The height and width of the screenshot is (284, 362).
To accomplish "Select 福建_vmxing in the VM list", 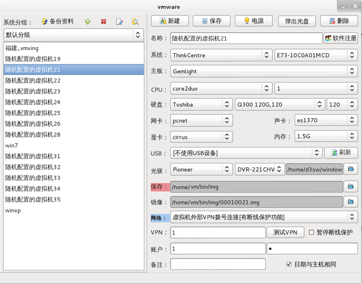I will click(74, 48).
